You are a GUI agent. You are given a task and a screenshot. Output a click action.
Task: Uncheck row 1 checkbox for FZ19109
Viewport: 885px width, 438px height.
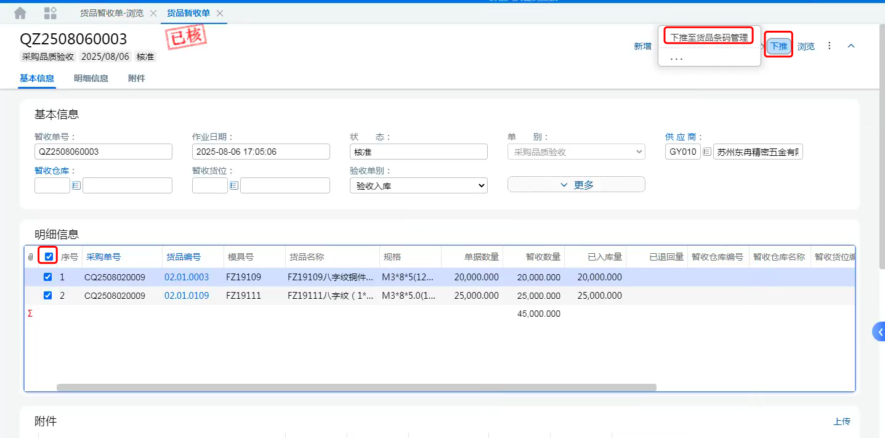tap(48, 277)
